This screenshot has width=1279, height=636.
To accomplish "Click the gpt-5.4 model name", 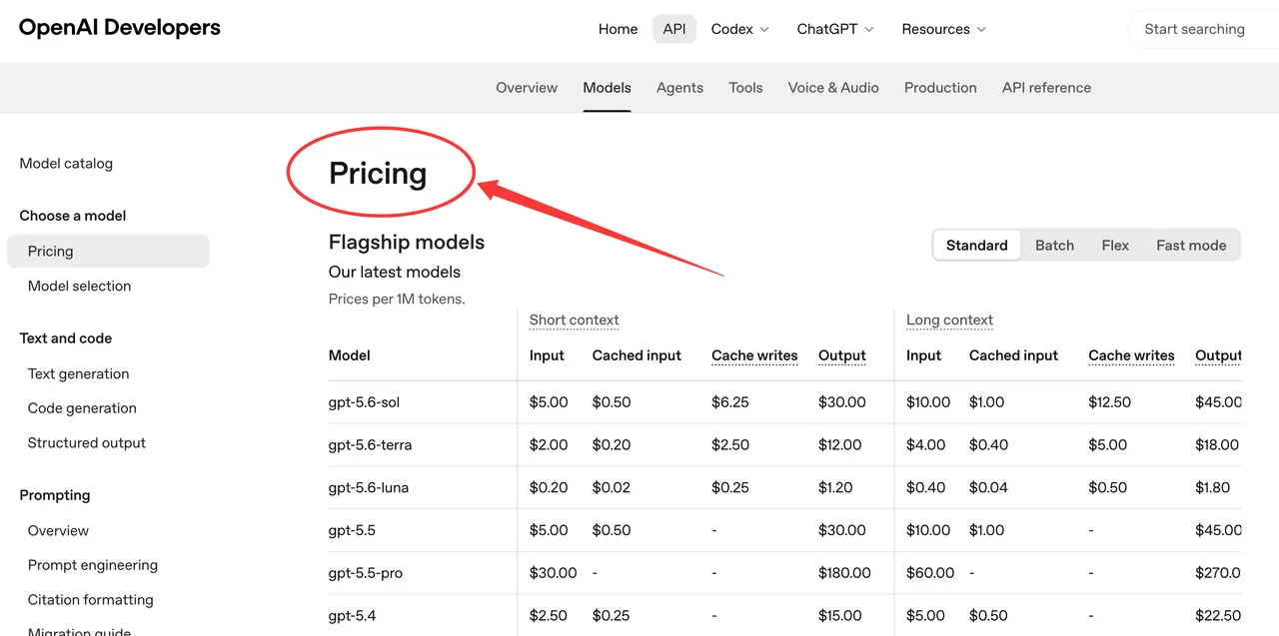I will (x=352, y=616).
